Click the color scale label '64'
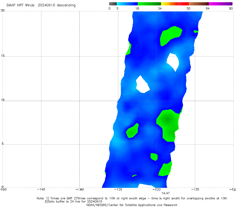The height and width of the screenshot is (207, 236). click(208, 8)
